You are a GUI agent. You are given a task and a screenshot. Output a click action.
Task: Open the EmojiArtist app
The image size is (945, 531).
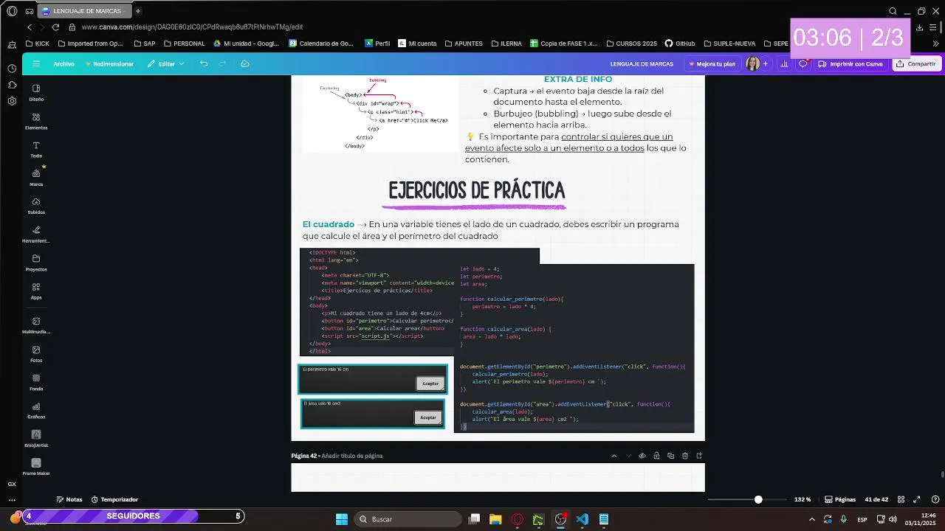point(36,439)
